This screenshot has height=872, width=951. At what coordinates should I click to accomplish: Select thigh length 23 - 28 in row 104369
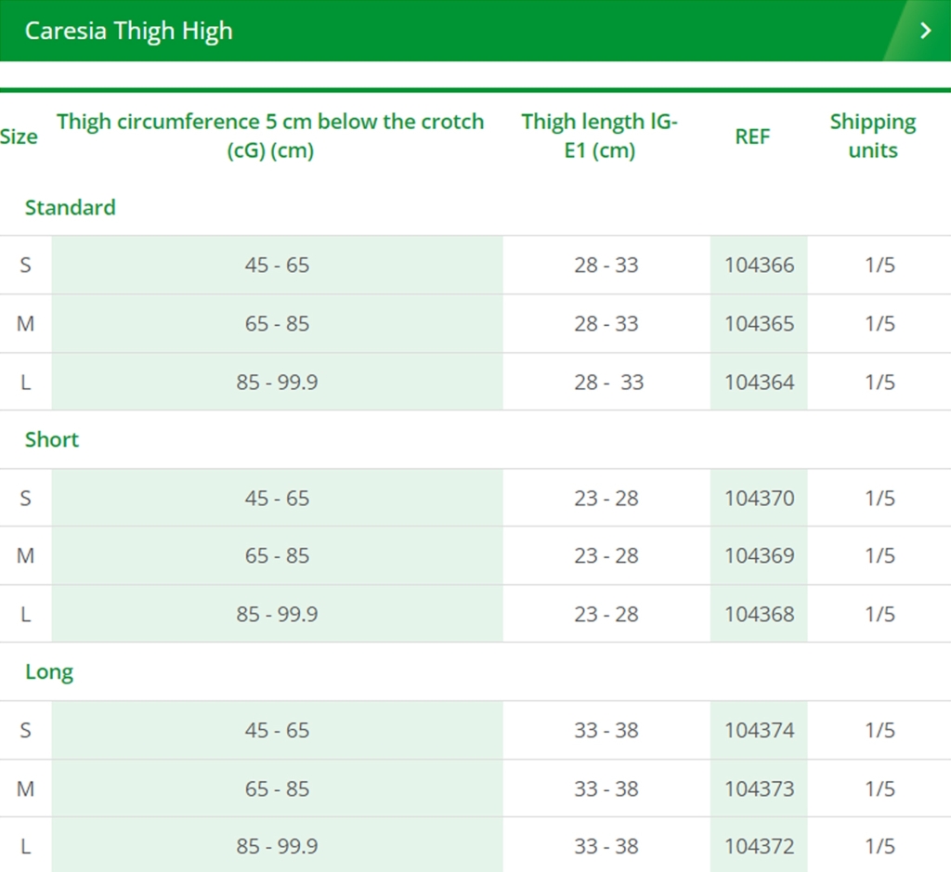pos(606,555)
